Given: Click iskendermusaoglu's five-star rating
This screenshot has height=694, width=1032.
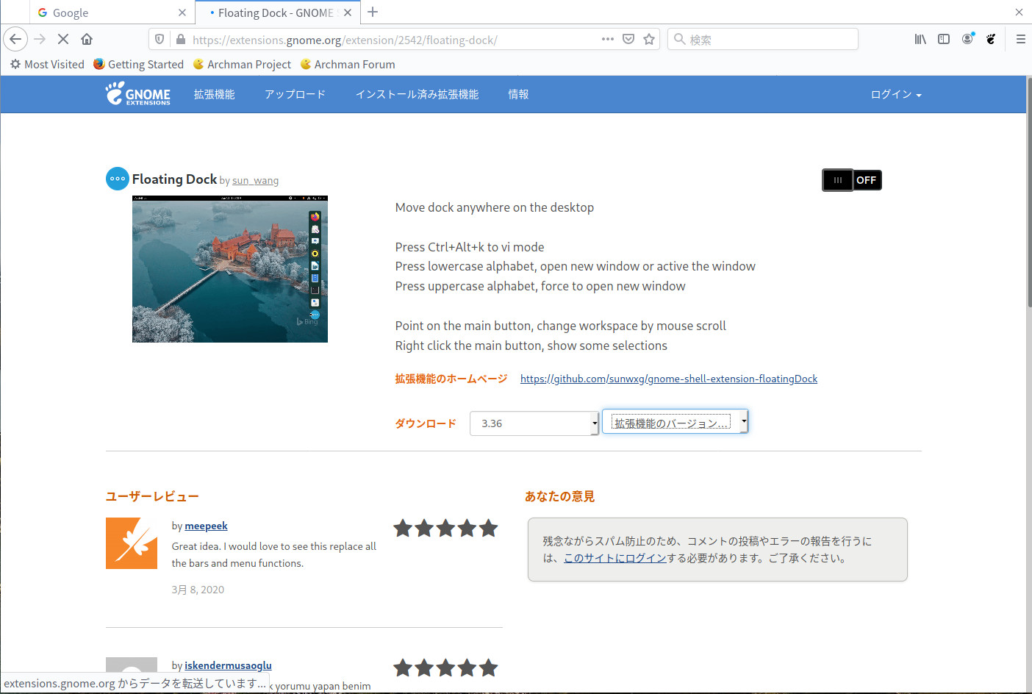Looking at the screenshot, I should pyautogui.click(x=445, y=668).
